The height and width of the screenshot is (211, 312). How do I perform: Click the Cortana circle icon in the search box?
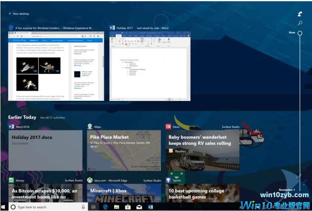(x=13, y=207)
